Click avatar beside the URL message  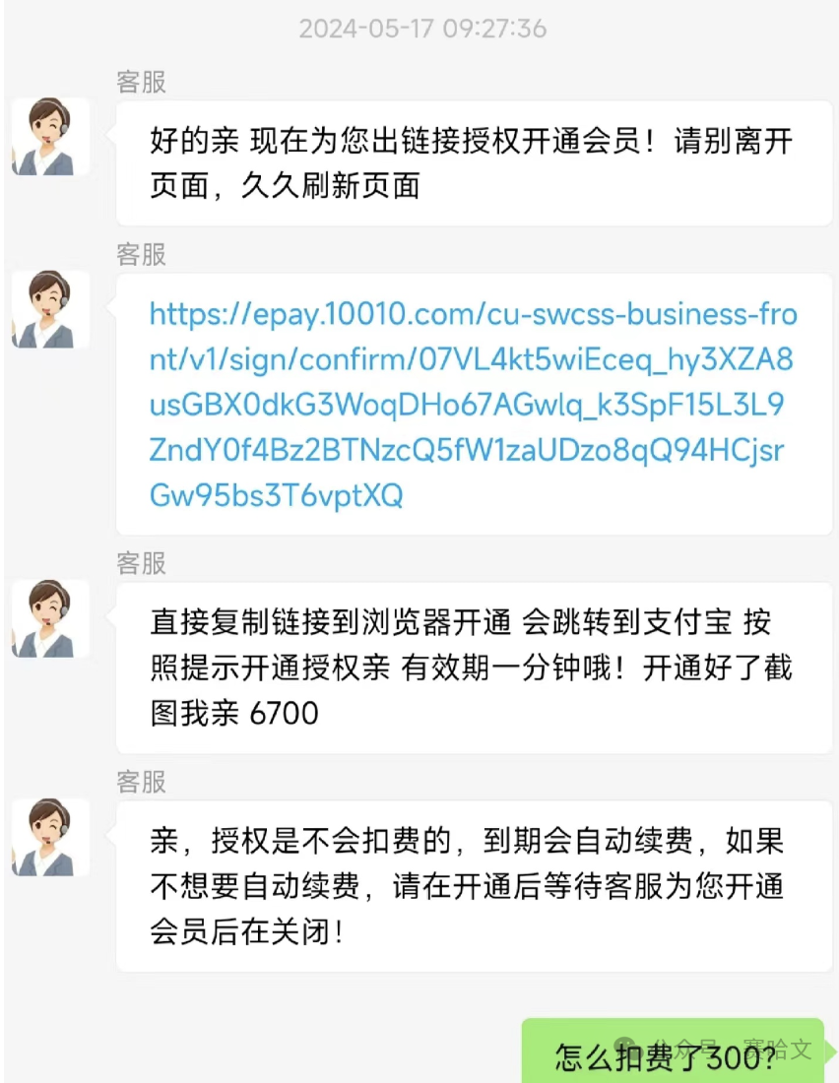(50, 309)
